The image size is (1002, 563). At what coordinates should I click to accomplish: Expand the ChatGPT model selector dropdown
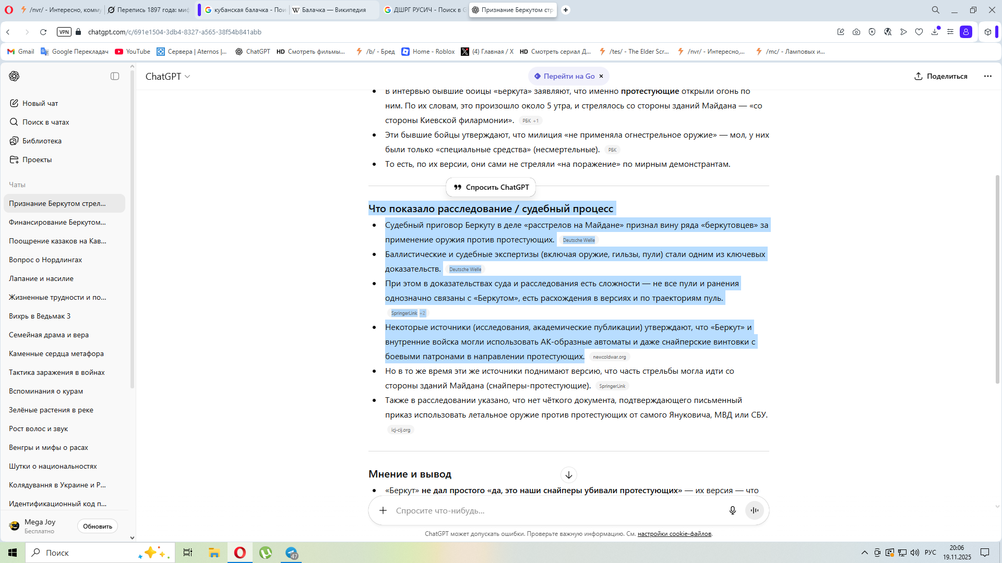[x=168, y=77]
